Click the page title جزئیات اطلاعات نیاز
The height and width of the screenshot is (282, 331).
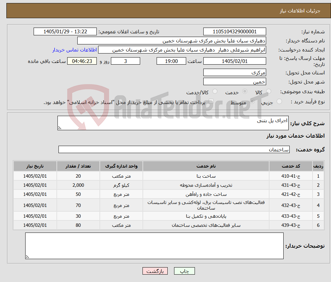coord(300,11)
